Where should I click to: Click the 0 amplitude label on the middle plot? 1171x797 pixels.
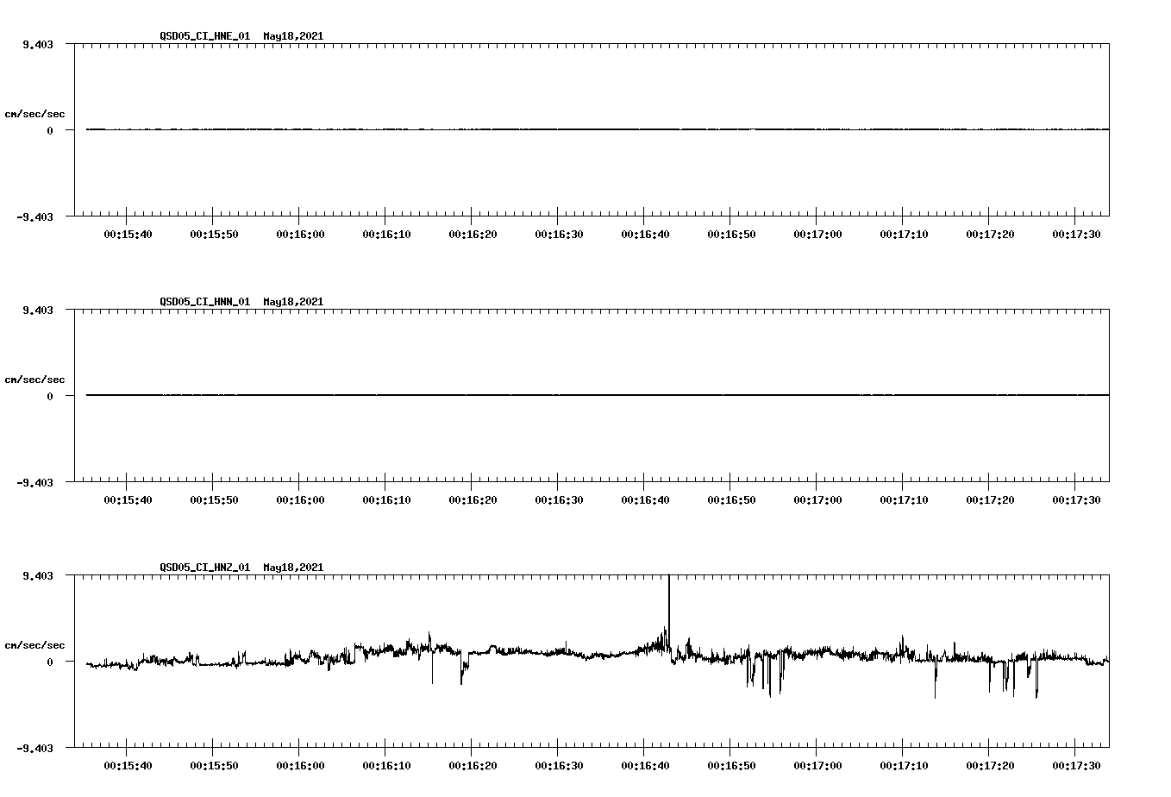pyautogui.click(x=50, y=396)
